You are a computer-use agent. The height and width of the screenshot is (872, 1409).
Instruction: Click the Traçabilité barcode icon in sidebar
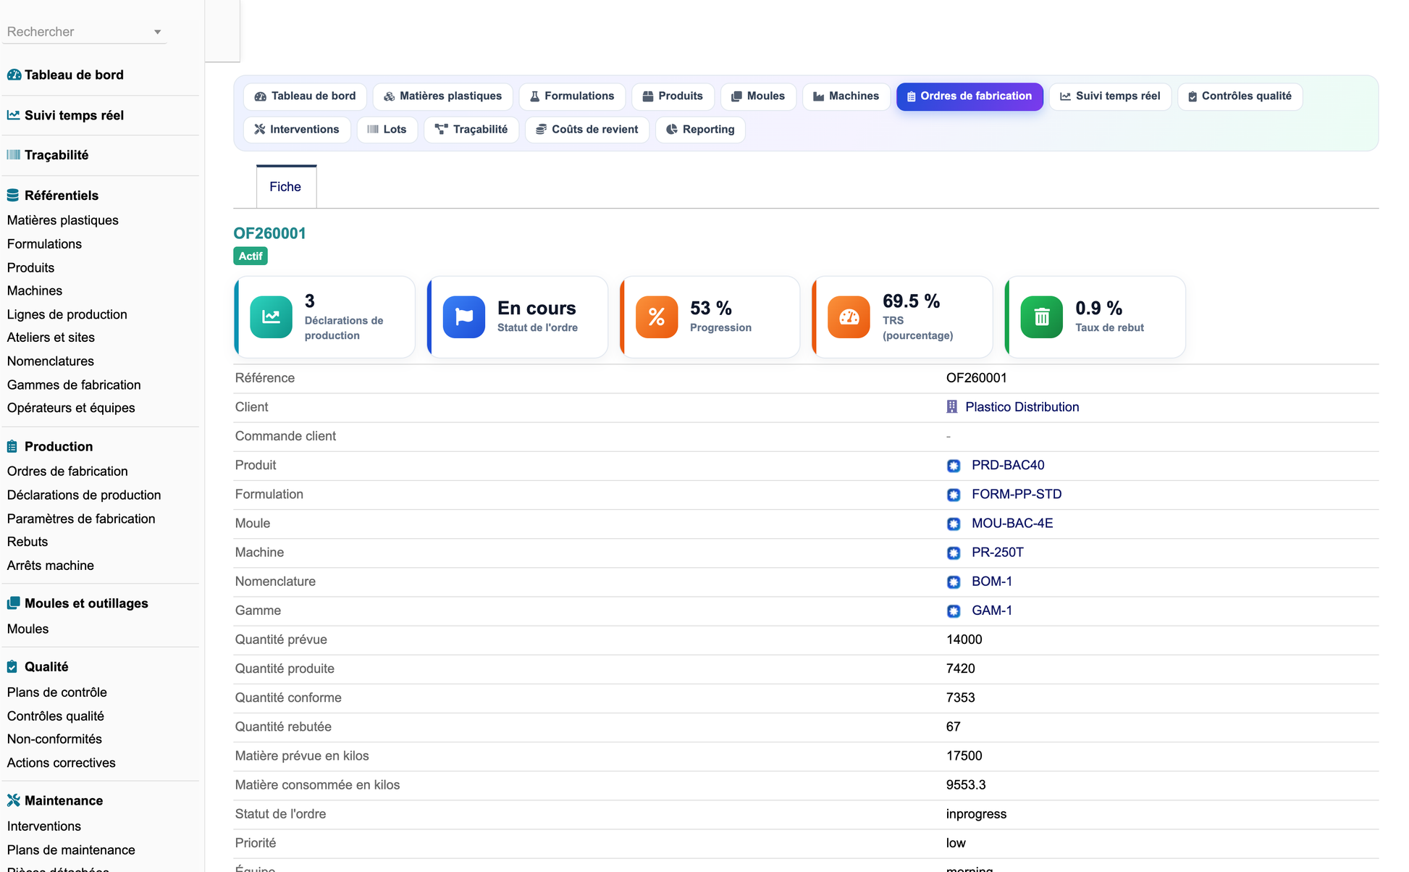pos(13,154)
